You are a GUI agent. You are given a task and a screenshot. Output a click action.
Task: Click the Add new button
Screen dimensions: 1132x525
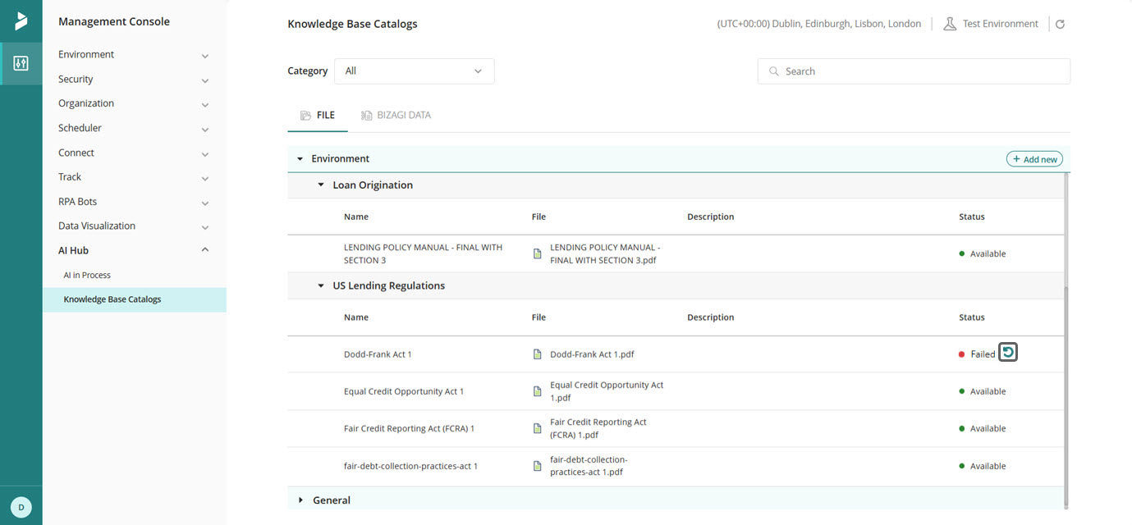tap(1033, 158)
